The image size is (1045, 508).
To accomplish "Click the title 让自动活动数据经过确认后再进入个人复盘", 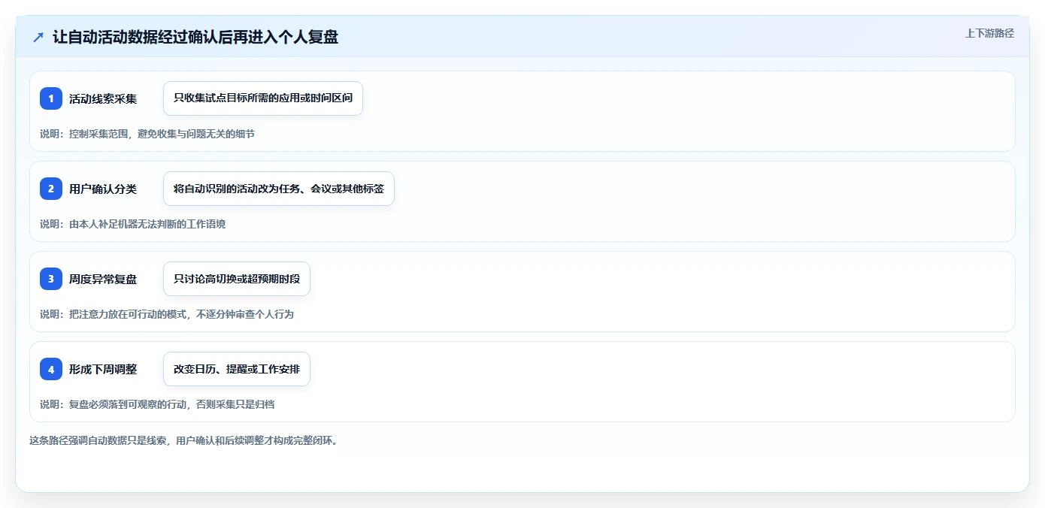I will coord(195,37).
